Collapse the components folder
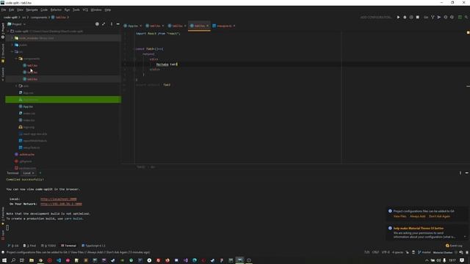This screenshot has width=470, height=264. (16, 59)
